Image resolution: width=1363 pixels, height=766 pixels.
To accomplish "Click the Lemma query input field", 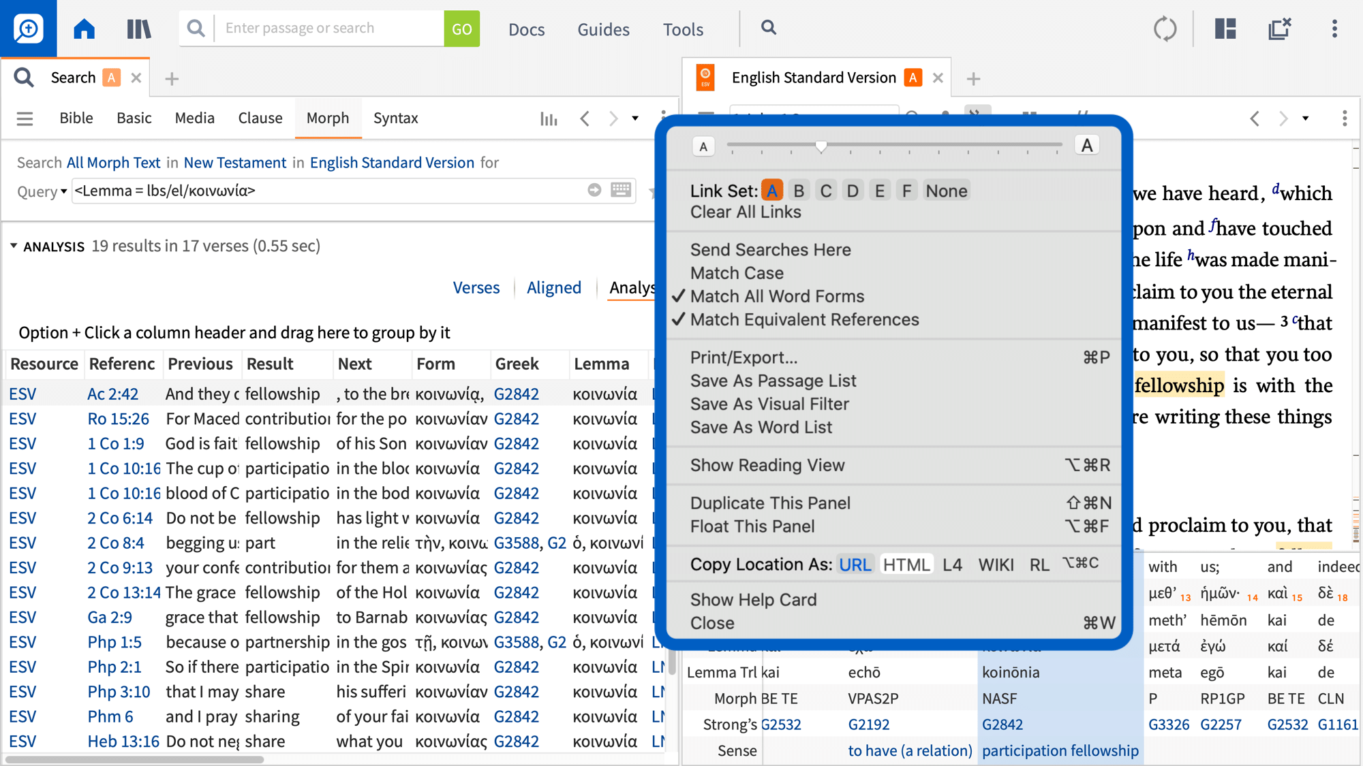I will coord(327,191).
